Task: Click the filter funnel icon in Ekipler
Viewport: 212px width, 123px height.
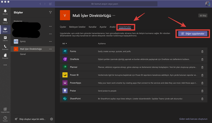Action: [50, 12]
